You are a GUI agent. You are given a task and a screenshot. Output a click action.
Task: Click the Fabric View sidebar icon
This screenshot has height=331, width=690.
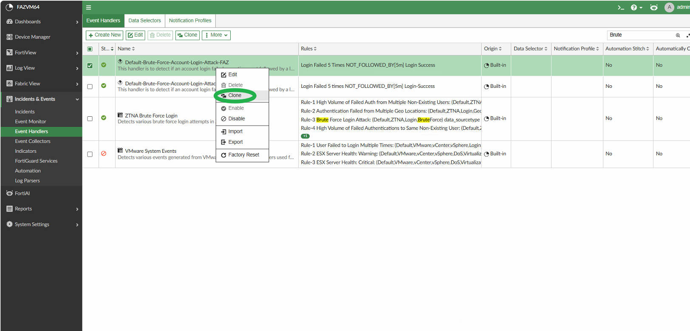point(9,84)
